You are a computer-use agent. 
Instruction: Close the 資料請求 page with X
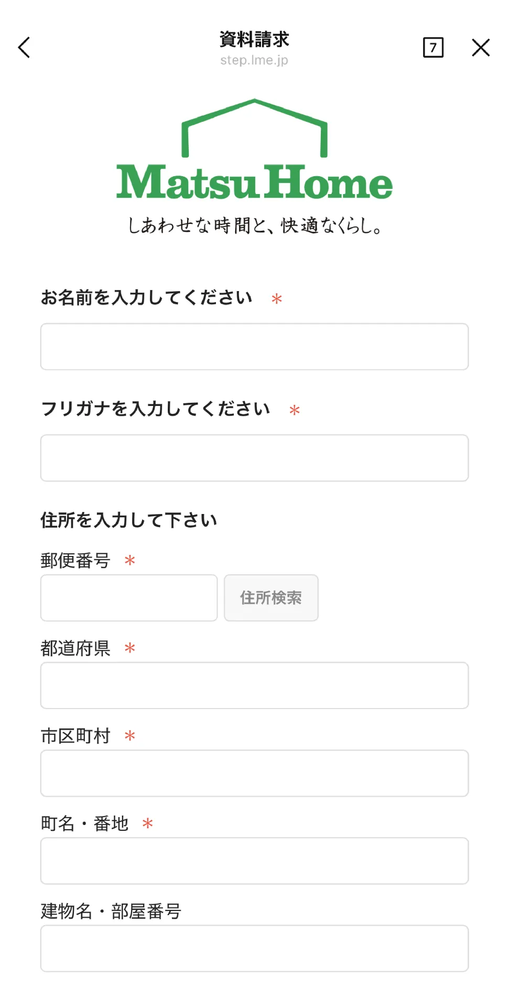(480, 48)
